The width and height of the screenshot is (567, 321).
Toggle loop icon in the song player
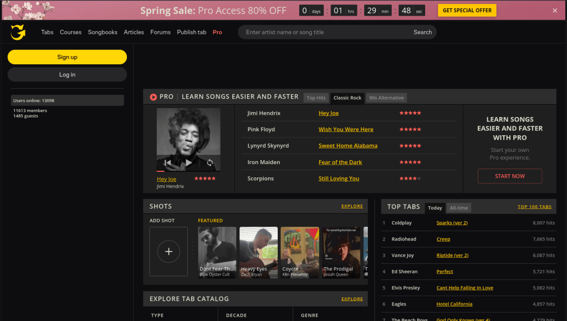click(210, 162)
